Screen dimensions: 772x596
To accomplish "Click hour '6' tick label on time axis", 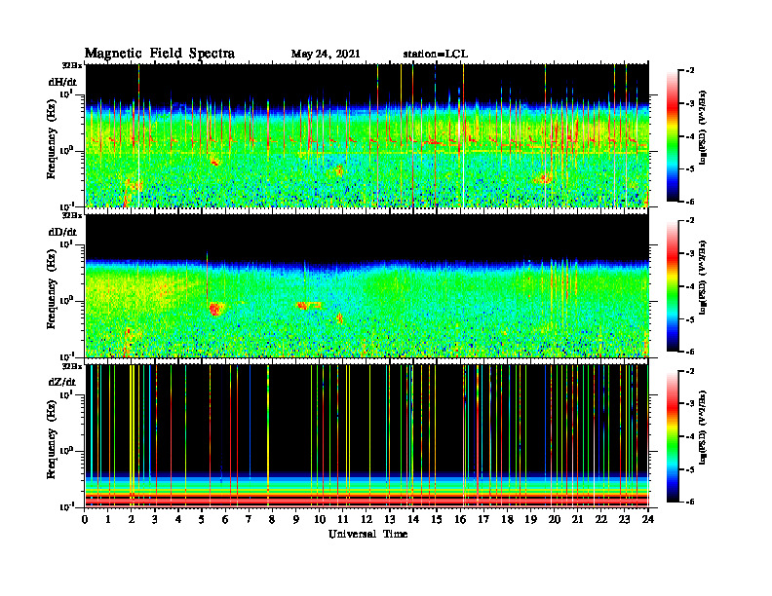I will [225, 519].
